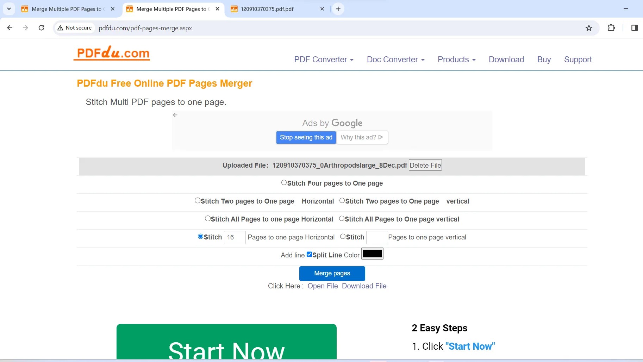Click the split line color swatch

click(x=372, y=254)
